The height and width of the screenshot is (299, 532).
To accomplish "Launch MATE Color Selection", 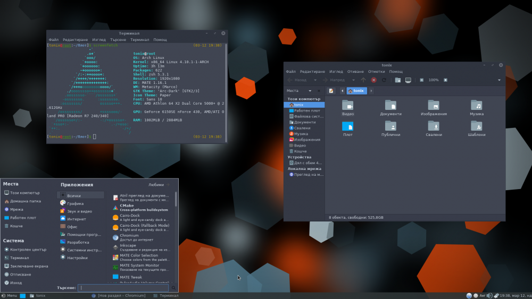I will [x=143, y=258].
